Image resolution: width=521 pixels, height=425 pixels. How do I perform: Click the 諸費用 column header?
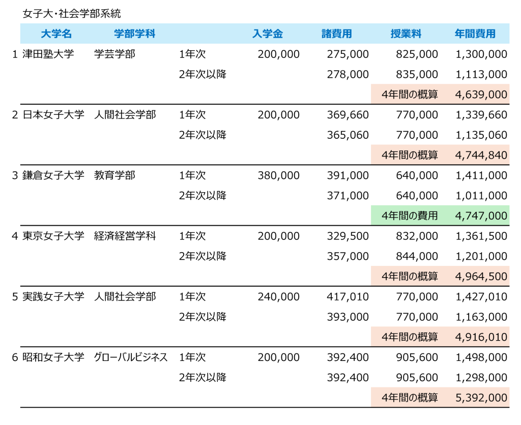337,34
